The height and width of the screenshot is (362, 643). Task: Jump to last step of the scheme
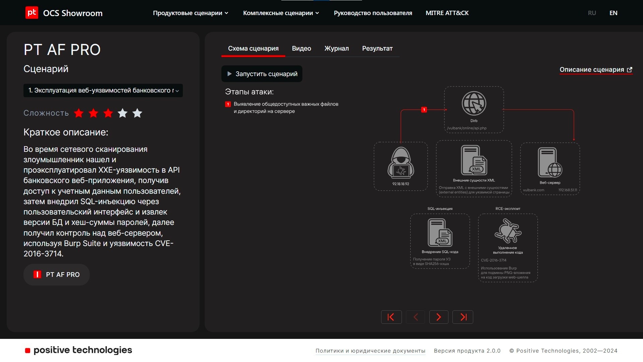(x=463, y=317)
